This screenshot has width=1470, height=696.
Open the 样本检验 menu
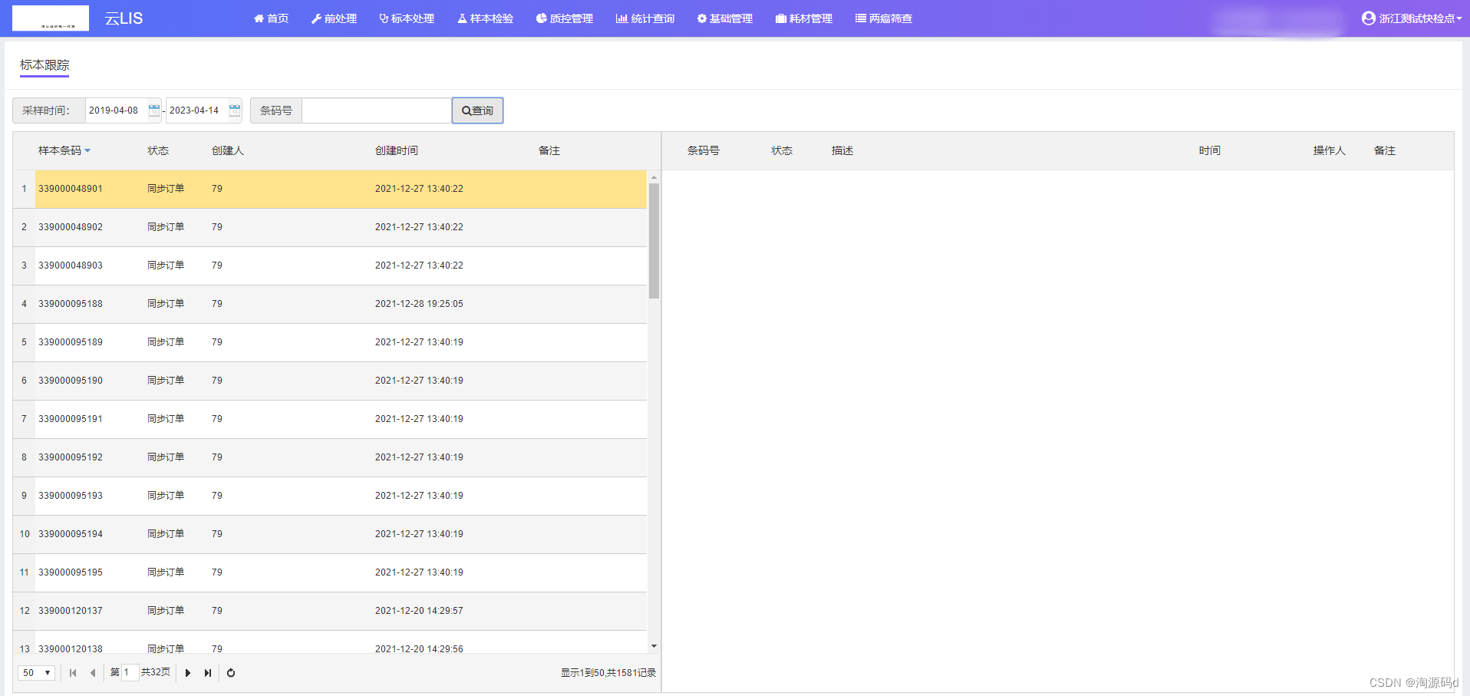coord(486,18)
